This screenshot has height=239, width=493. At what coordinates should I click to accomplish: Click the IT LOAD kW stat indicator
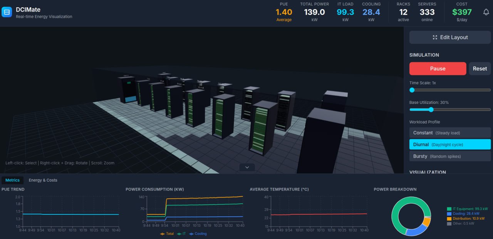345,12
